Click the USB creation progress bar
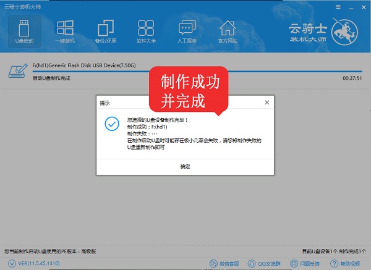The image size is (371, 270). tap(197, 71)
